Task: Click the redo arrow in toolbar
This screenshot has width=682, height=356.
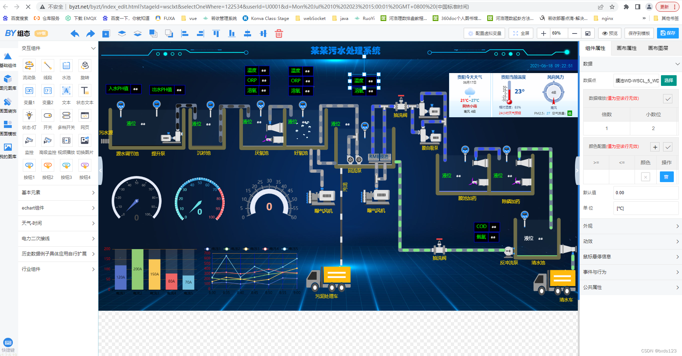Action: [x=91, y=33]
